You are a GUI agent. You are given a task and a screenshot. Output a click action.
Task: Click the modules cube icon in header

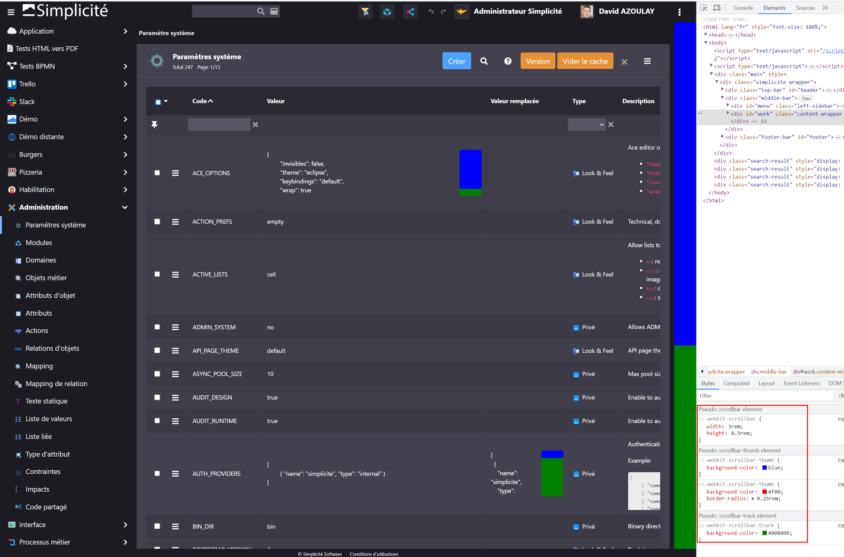point(387,12)
